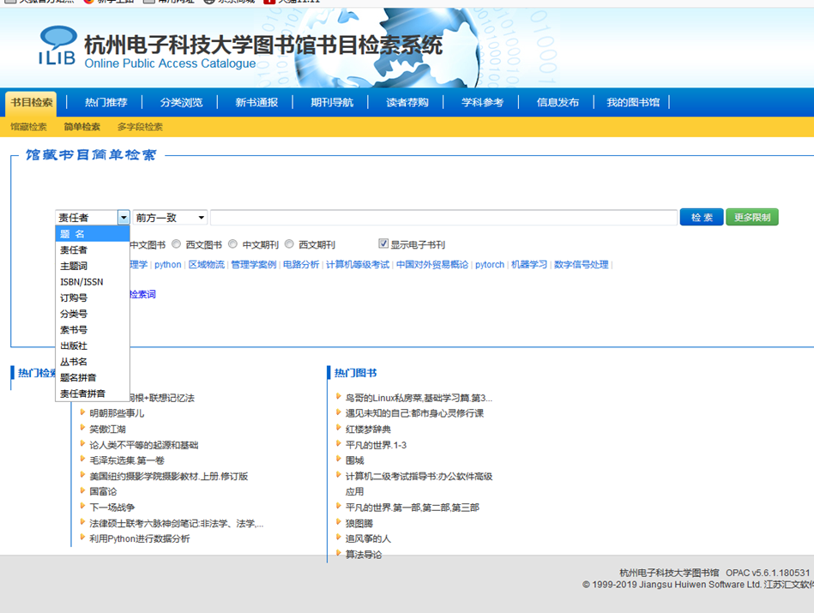Open the 前方一致 match mode dropdown
Screen dimensions: 814x613
(x=171, y=218)
